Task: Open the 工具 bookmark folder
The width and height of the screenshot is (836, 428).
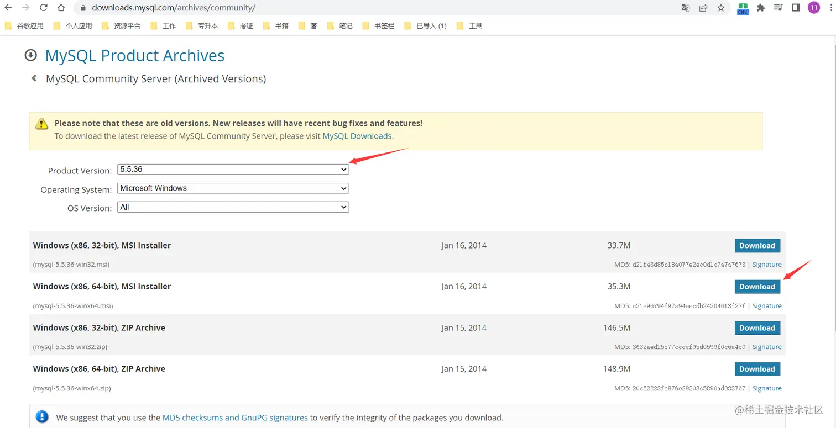Action: click(x=469, y=25)
